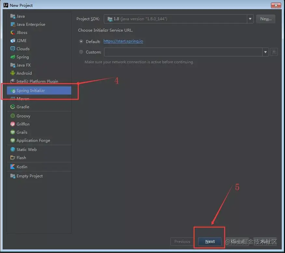Viewport: 285px width, 253px height.
Task: Click the Project SDK combo box text
Action: coord(140,19)
